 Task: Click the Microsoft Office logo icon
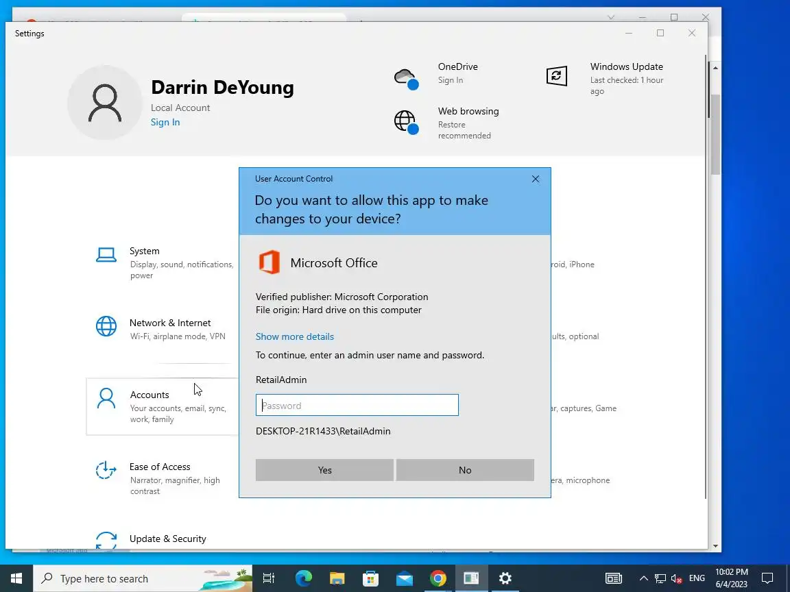coord(269,262)
